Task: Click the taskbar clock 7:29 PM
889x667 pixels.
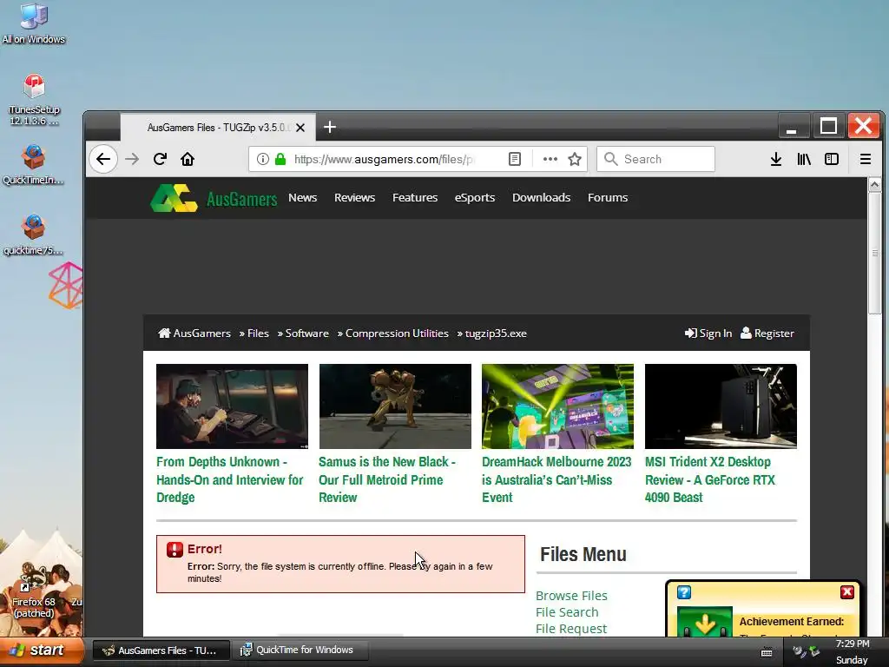Action: point(853,644)
